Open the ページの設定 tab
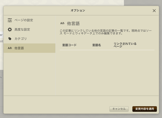The image size is (162, 118). 29,20
